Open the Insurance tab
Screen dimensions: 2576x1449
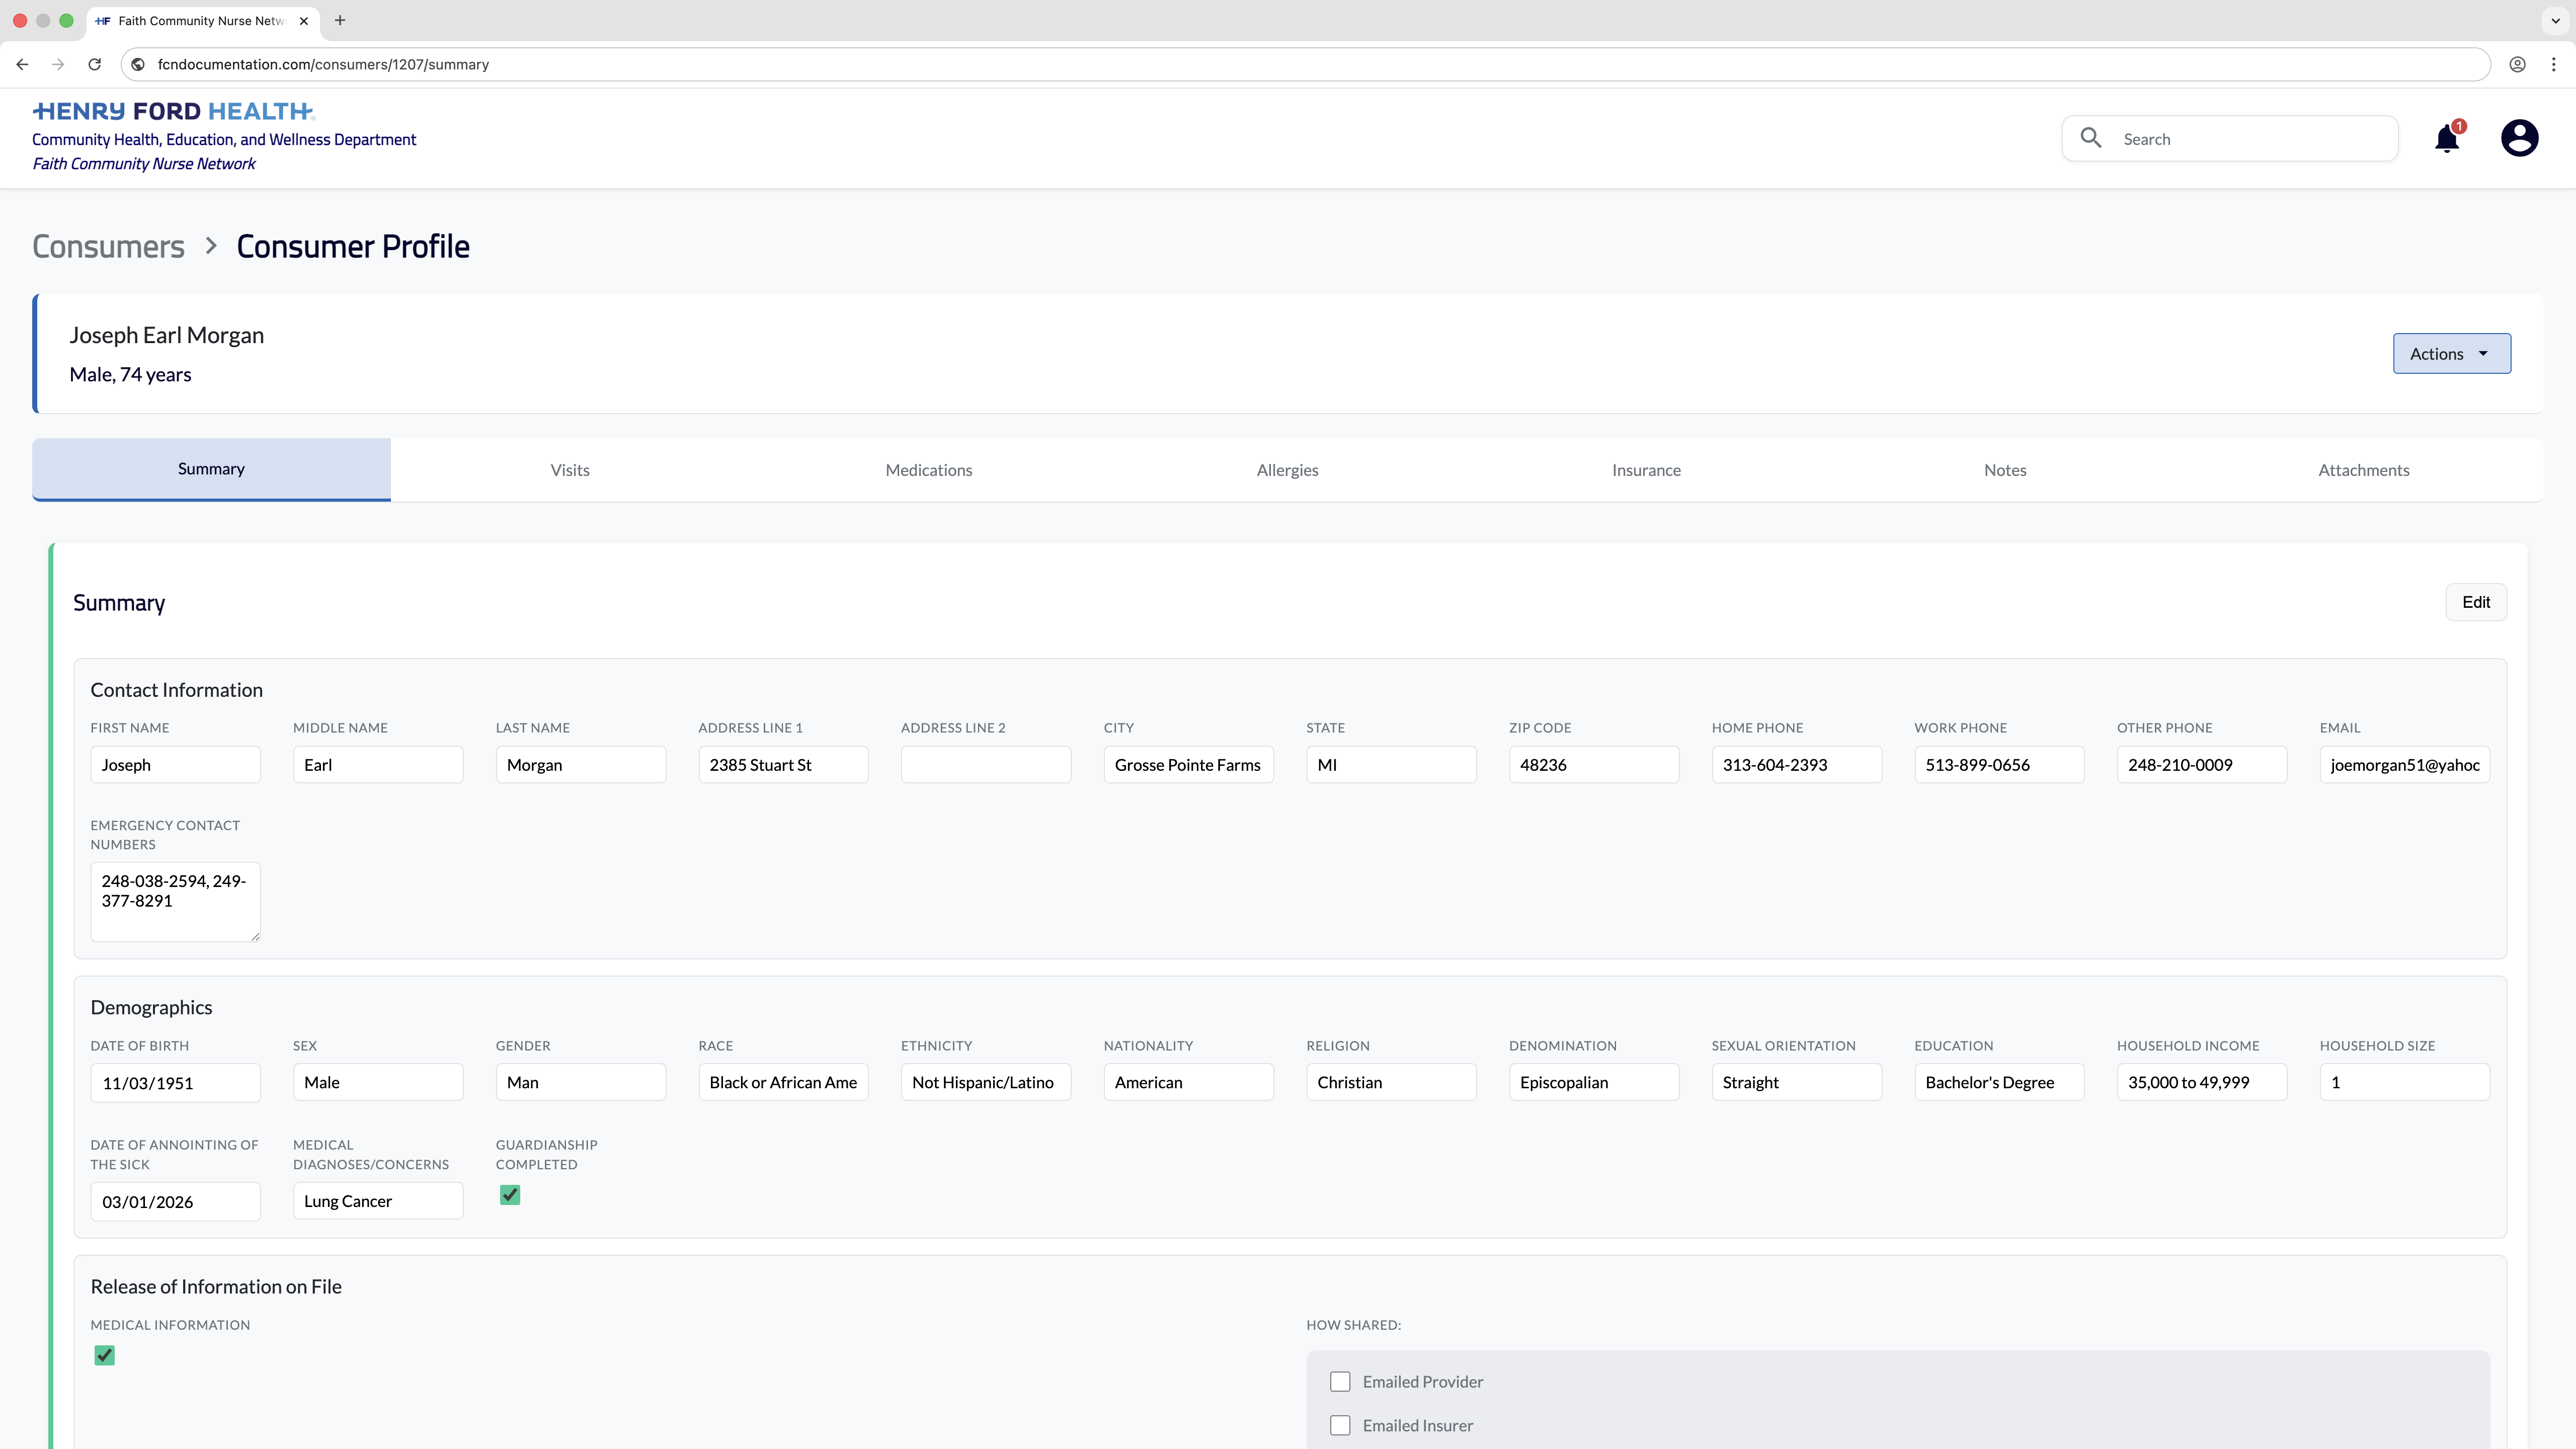pyautogui.click(x=1646, y=470)
